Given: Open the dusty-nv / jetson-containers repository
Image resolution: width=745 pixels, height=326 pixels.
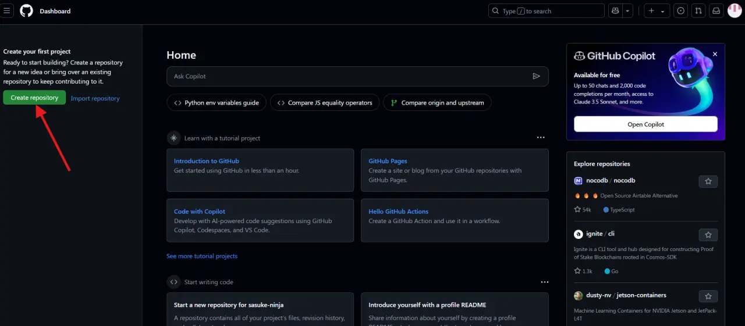Looking at the screenshot, I should pyautogui.click(x=626, y=295).
